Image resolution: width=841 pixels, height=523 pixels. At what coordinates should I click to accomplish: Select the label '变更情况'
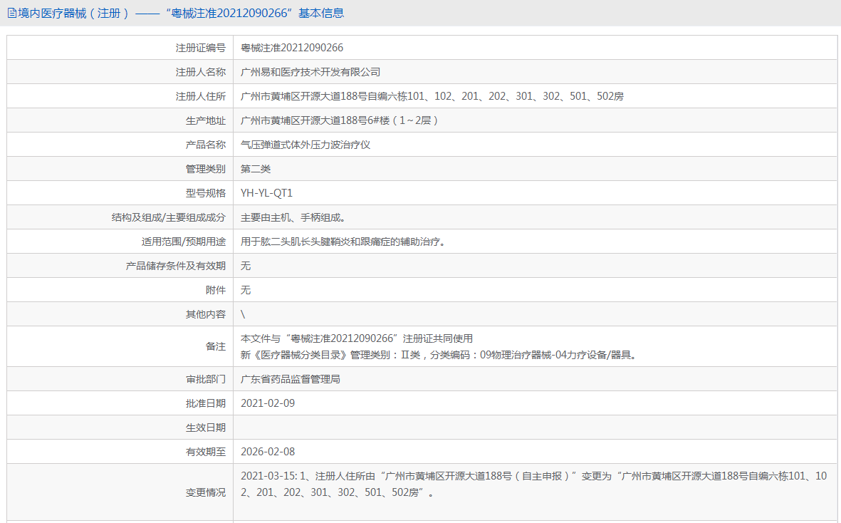point(205,492)
